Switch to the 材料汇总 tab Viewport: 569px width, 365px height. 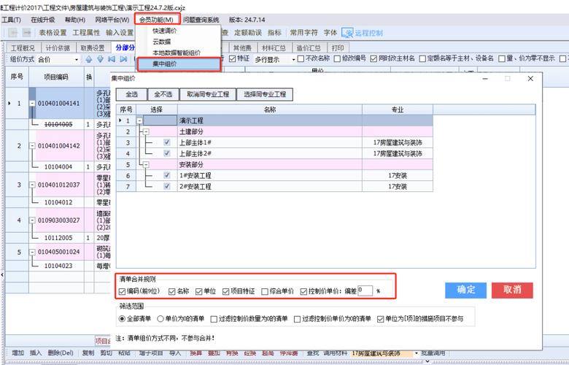pyautogui.click(x=274, y=47)
